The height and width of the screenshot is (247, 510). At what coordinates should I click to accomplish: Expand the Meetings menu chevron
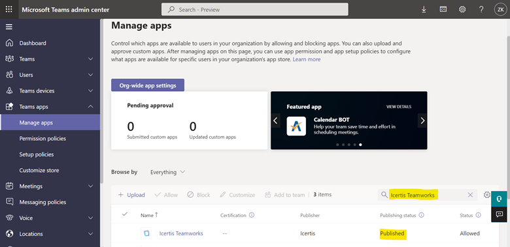(91, 186)
